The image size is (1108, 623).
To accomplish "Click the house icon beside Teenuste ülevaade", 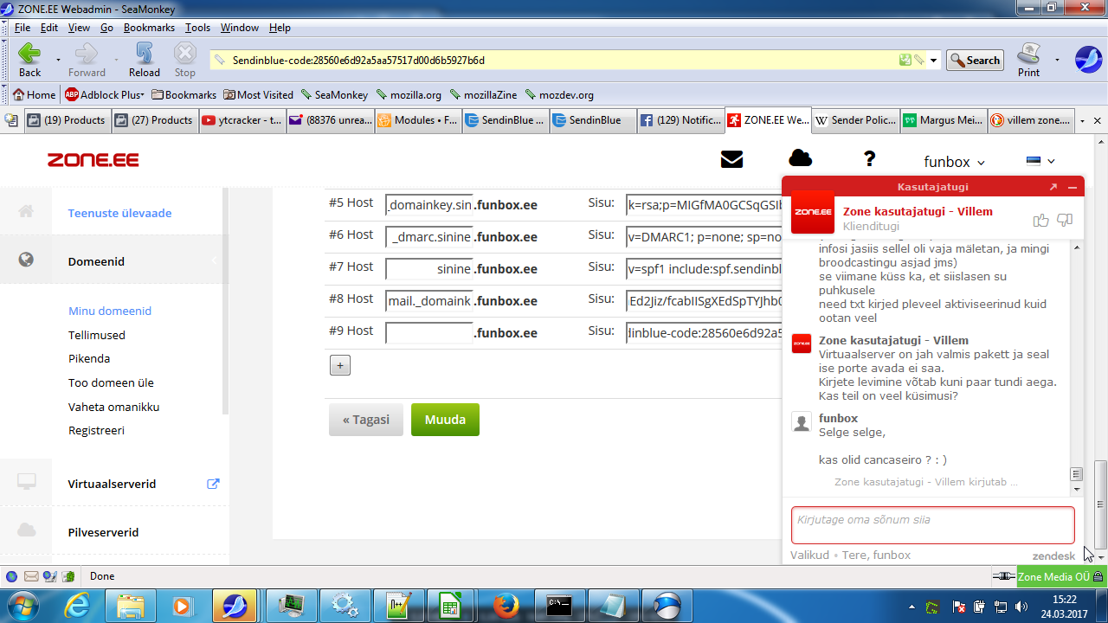I will (26, 211).
